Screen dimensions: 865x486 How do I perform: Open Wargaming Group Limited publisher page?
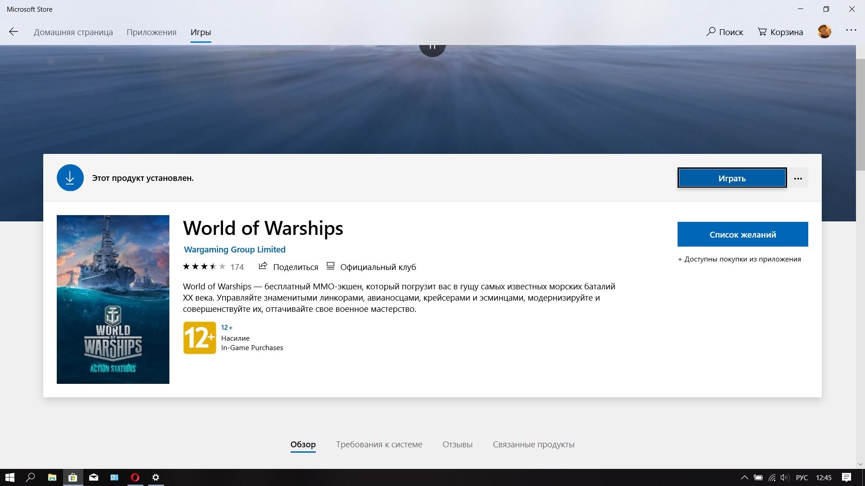click(x=235, y=249)
